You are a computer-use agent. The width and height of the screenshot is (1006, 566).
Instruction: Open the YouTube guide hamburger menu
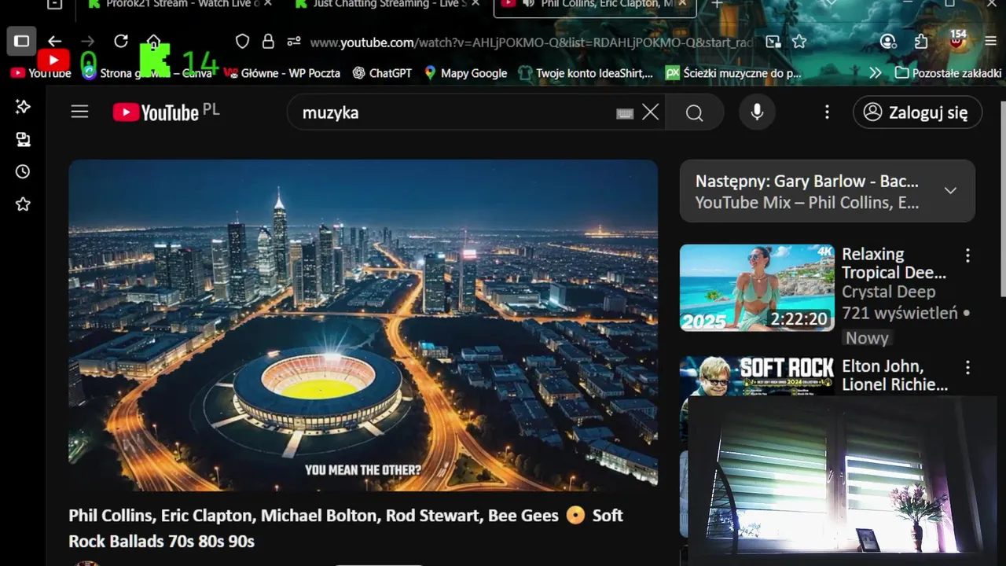point(79,112)
